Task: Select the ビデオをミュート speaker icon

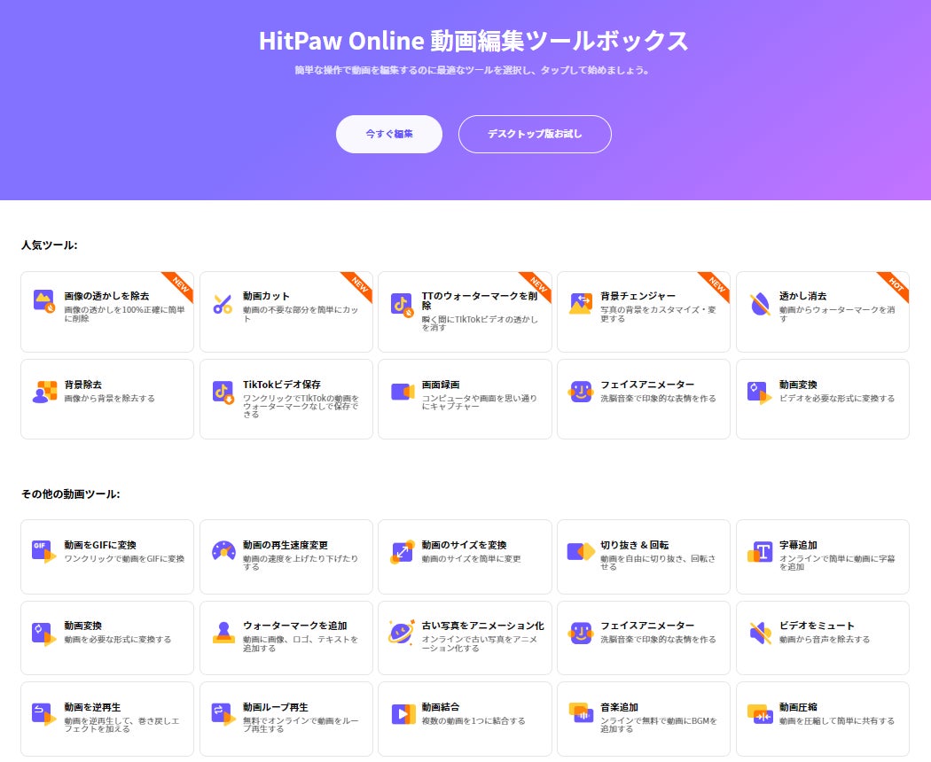Action: (760, 634)
